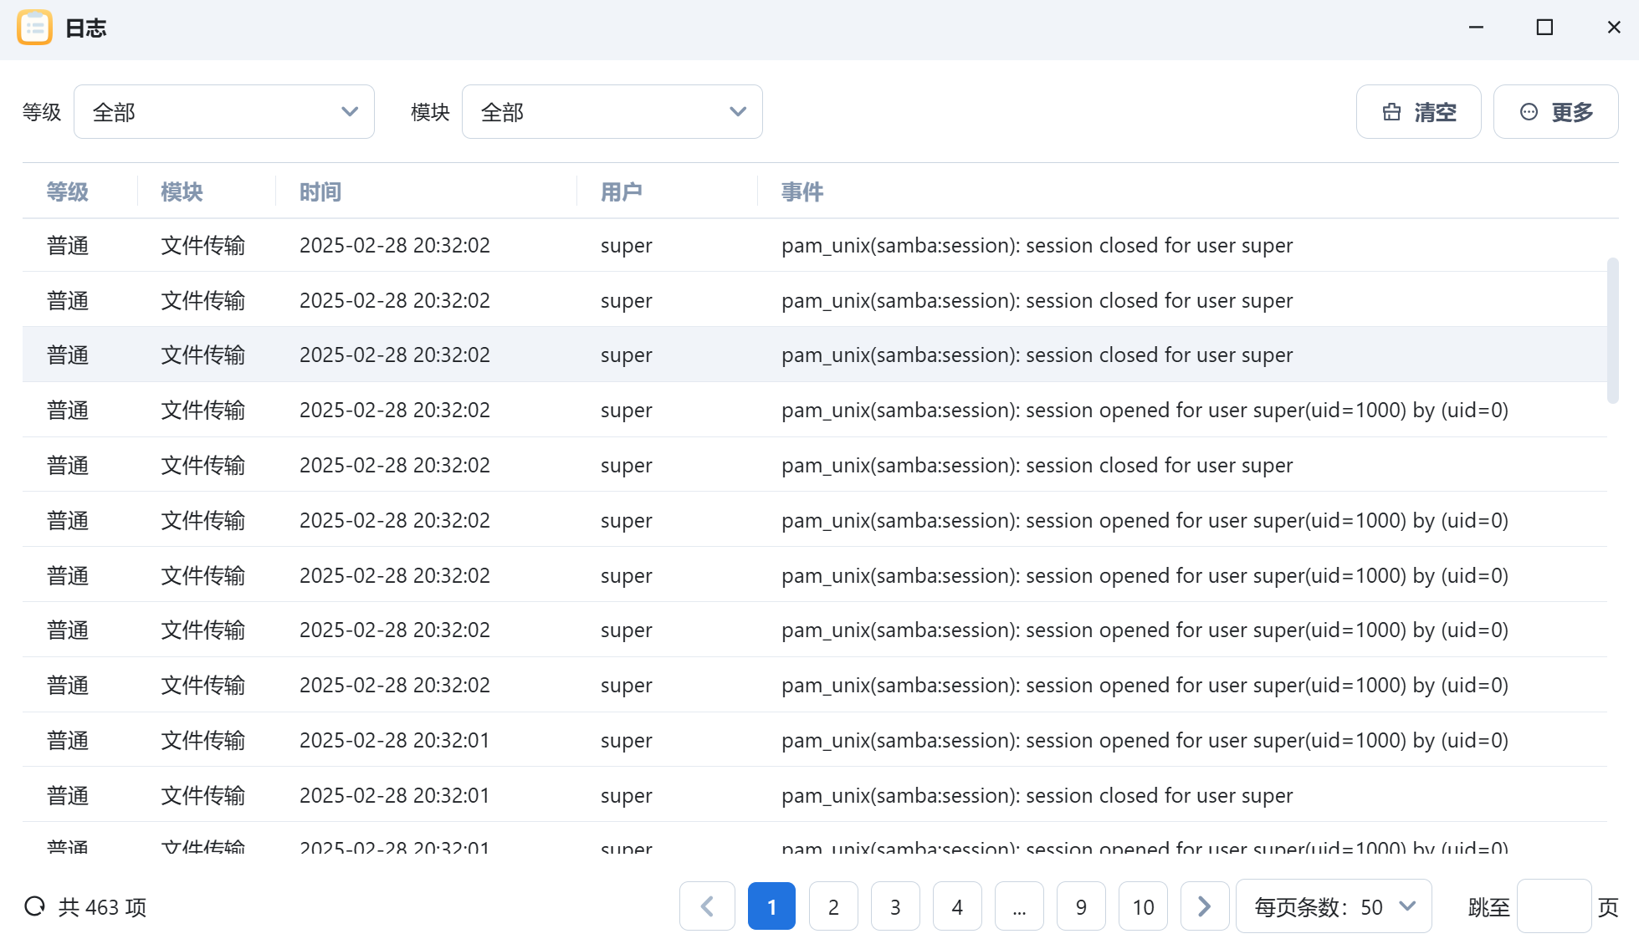Switch to page 3
The width and height of the screenshot is (1639, 944).
click(x=895, y=906)
